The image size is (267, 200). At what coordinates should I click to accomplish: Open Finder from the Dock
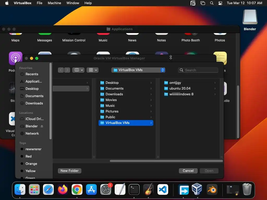(x=20, y=190)
